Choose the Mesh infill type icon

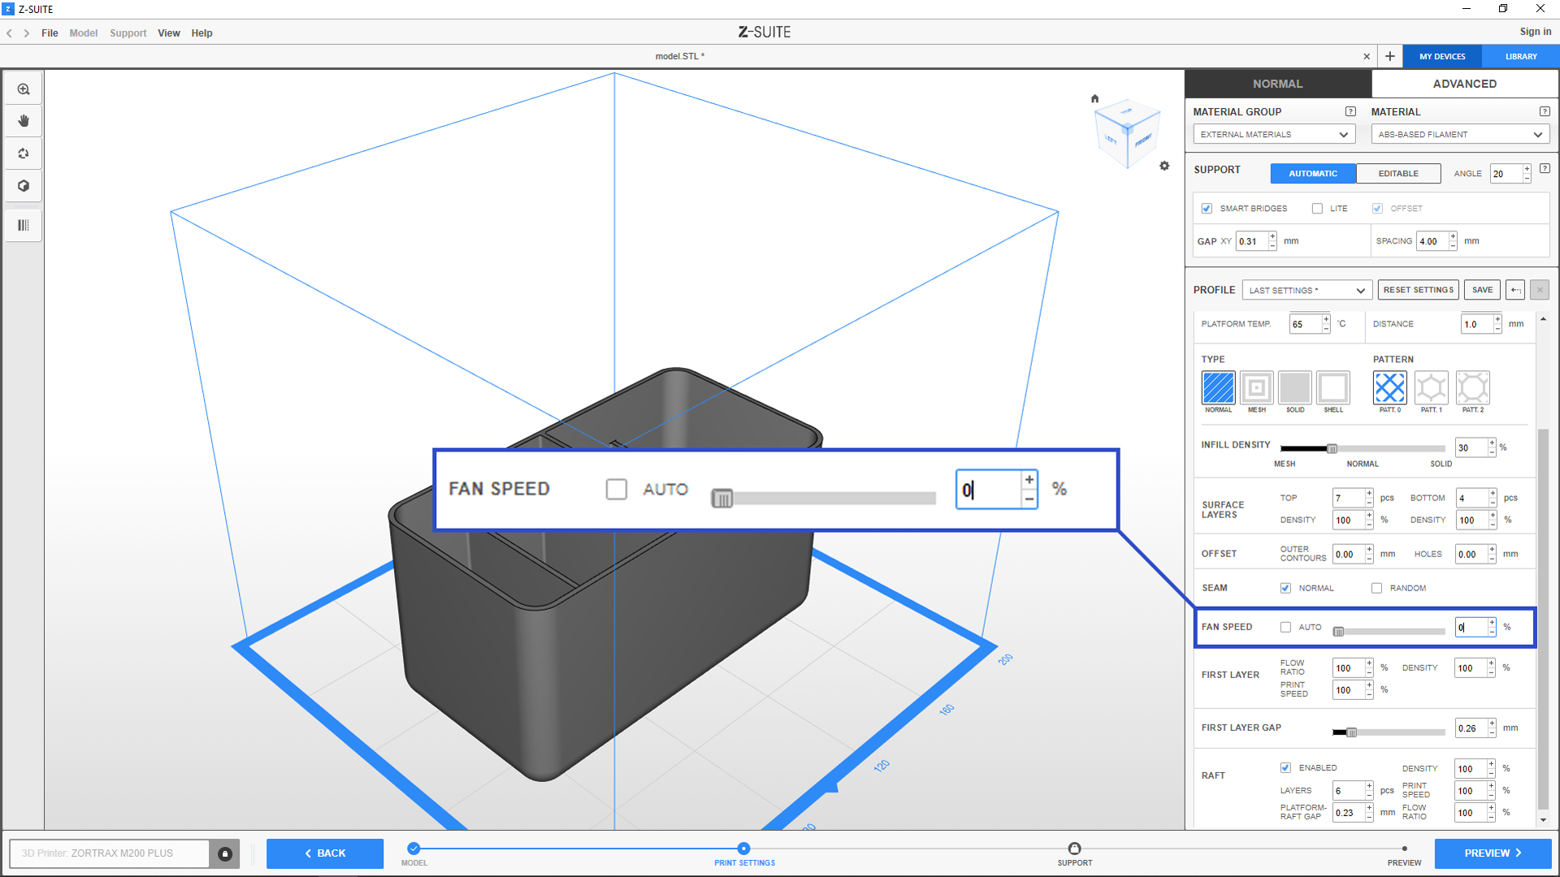point(1256,388)
